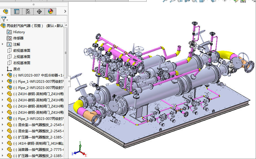Expand the Pipe_1-WFJ2023-007 node
The height and width of the screenshot is (159, 256).
pos(3,81)
